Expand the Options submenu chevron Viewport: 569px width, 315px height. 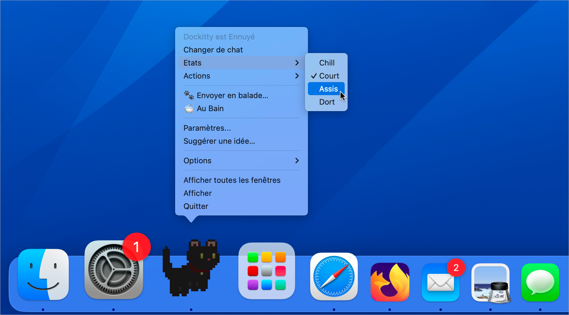[297, 161]
